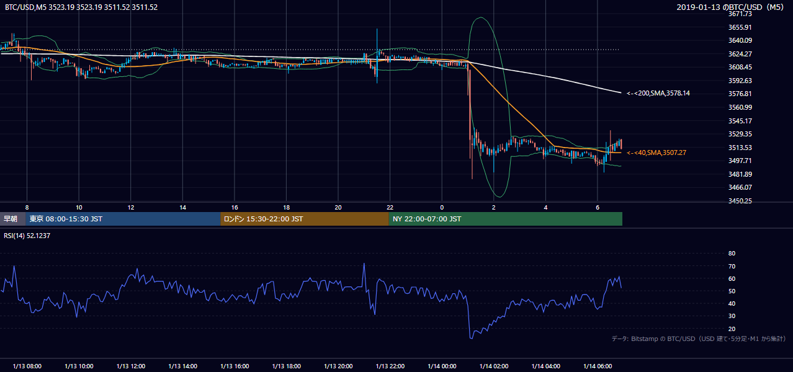Click price axis value 3624.27

coord(740,54)
